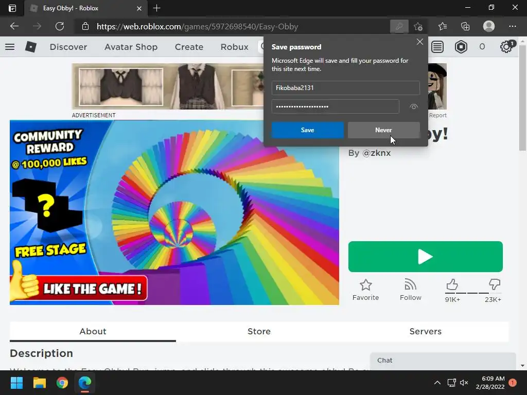
Task: Close the Save password popup
Action: pos(420,42)
